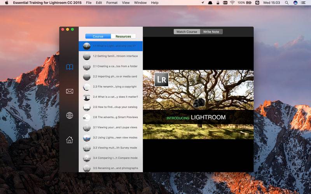Select the Watch Course tab

click(x=187, y=32)
